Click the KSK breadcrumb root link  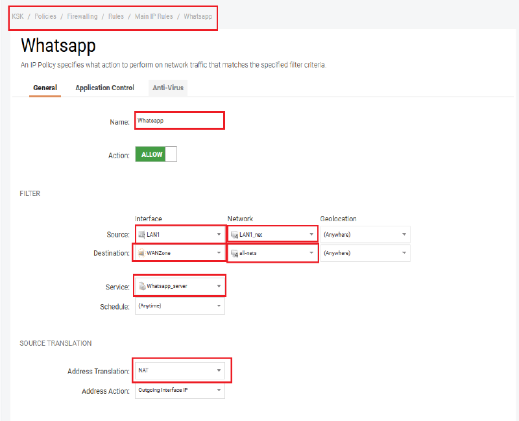tap(18, 16)
